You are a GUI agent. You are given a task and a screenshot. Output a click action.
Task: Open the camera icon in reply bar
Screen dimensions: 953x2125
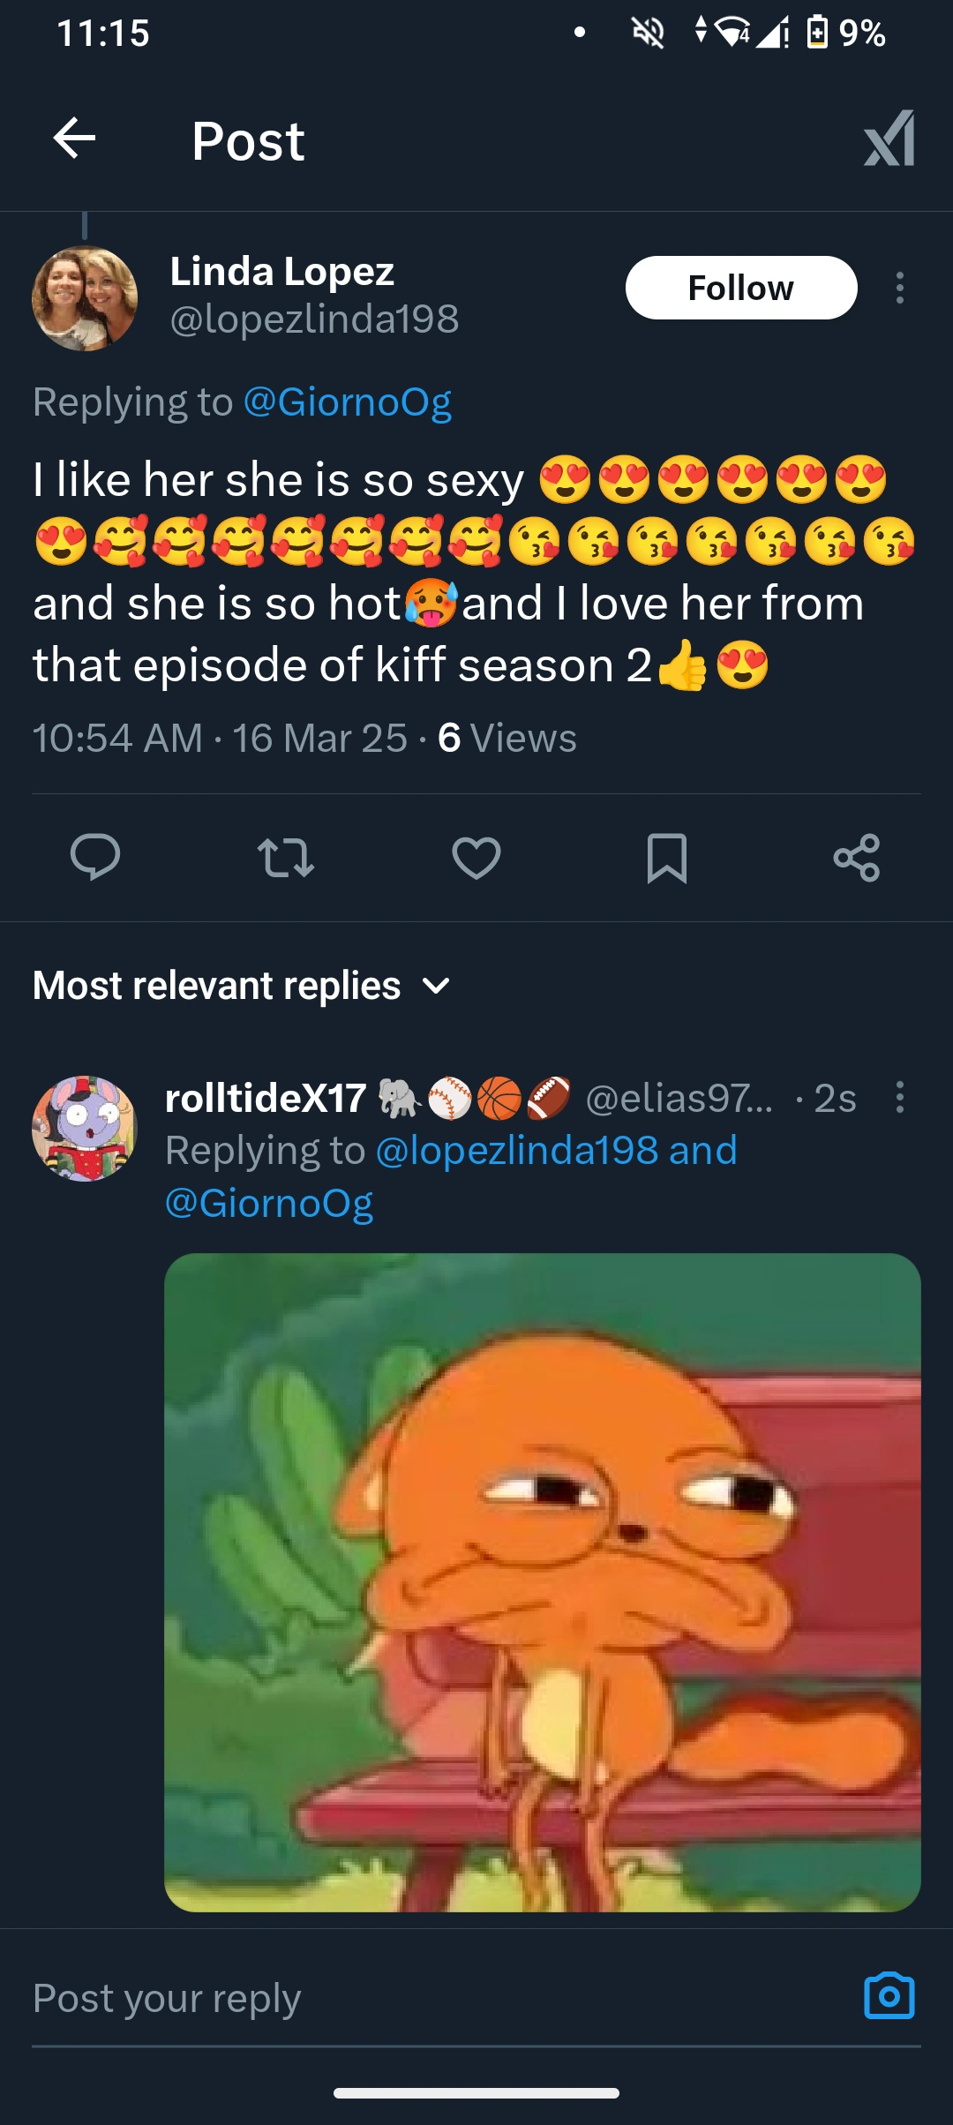click(889, 1996)
